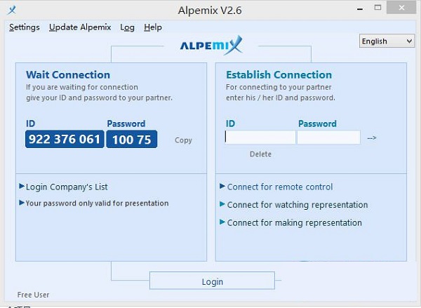Select Connect for making representation
The image size is (421, 308).
click(x=295, y=223)
